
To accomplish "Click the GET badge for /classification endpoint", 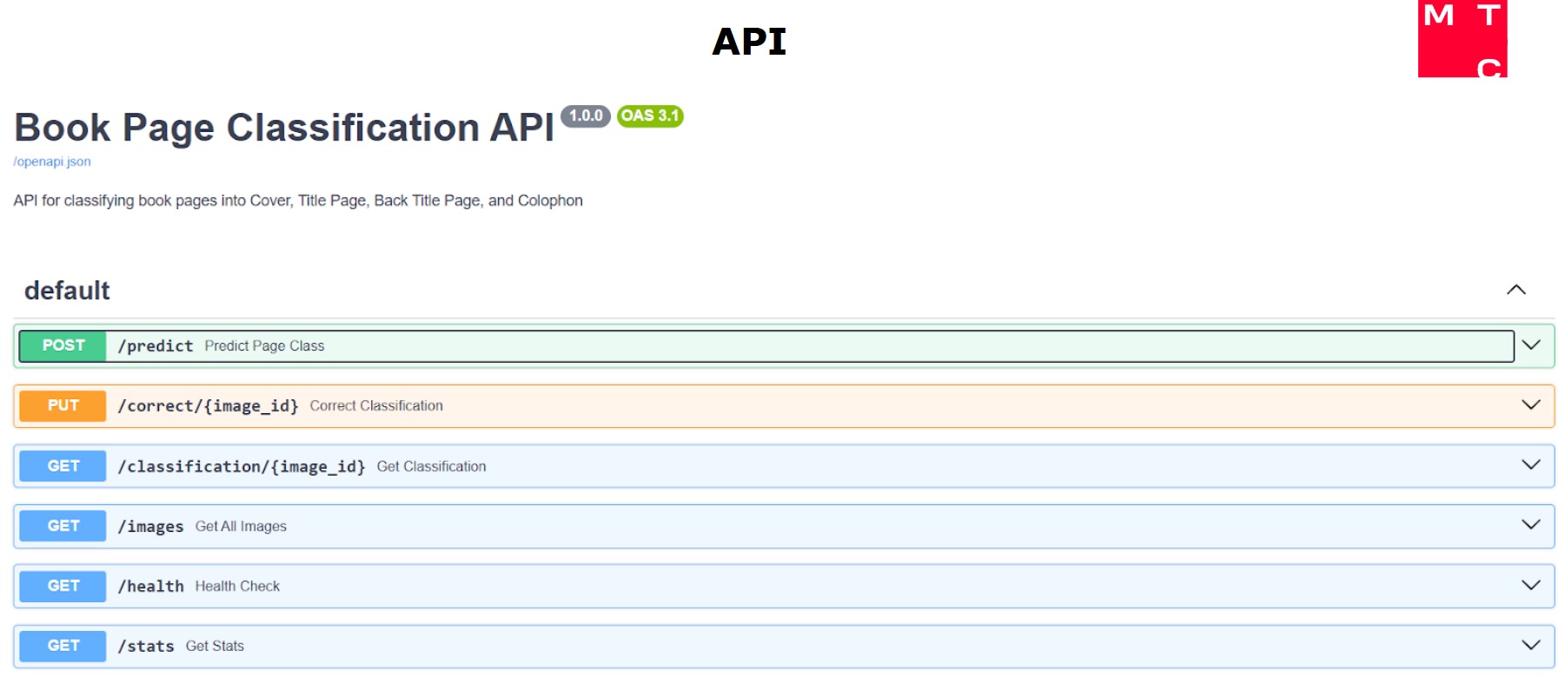I will tap(63, 466).
